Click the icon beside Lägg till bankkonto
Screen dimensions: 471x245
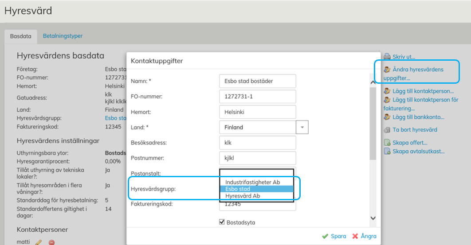pyautogui.click(x=387, y=117)
